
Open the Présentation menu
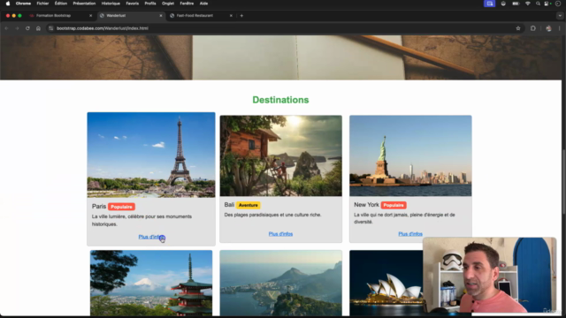pyautogui.click(x=84, y=4)
